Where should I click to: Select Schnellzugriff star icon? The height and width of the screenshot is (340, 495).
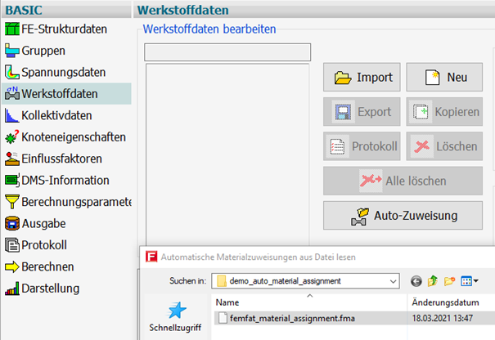click(x=175, y=311)
